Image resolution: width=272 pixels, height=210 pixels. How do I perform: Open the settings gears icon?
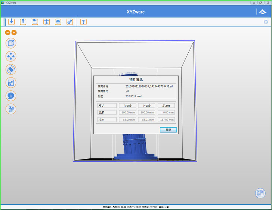[x=70, y=22]
